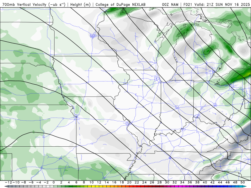Click the grey left arrow end of colorbar
The width and height of the screenshot is (251, 188).
click(x=6, y=186)
